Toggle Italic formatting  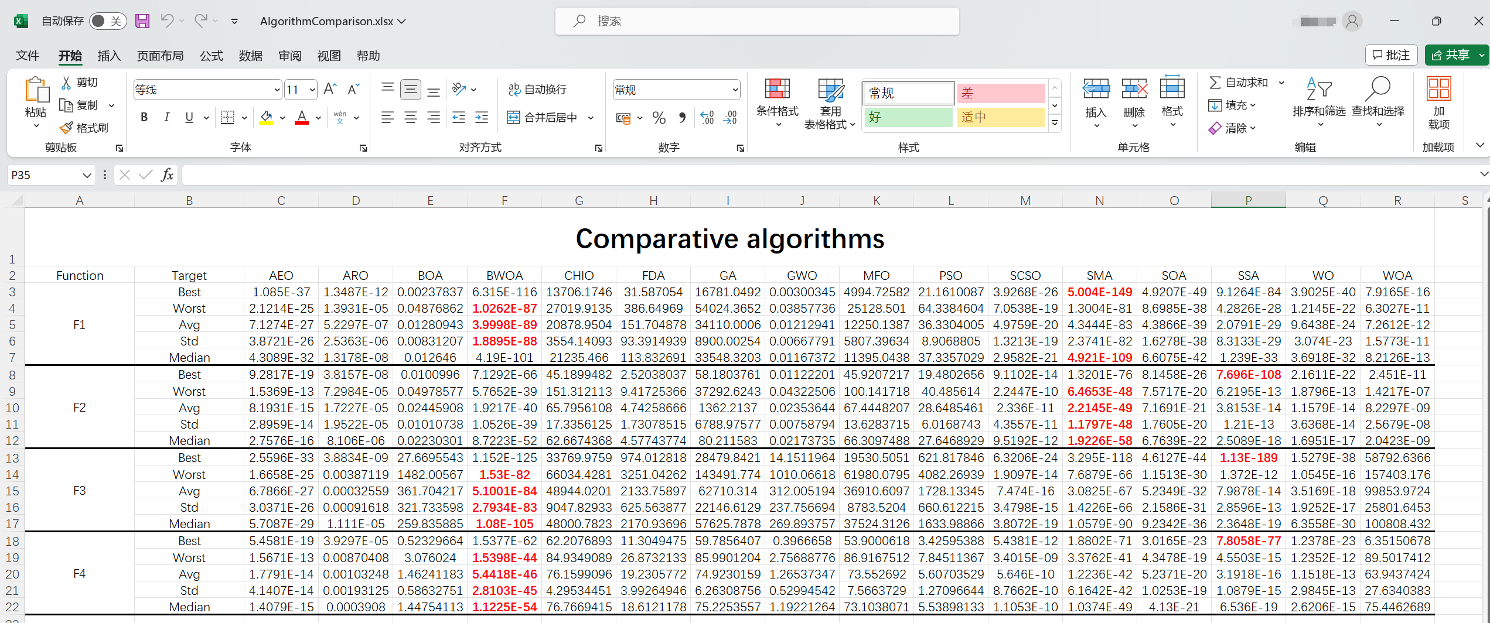point(167,118)
